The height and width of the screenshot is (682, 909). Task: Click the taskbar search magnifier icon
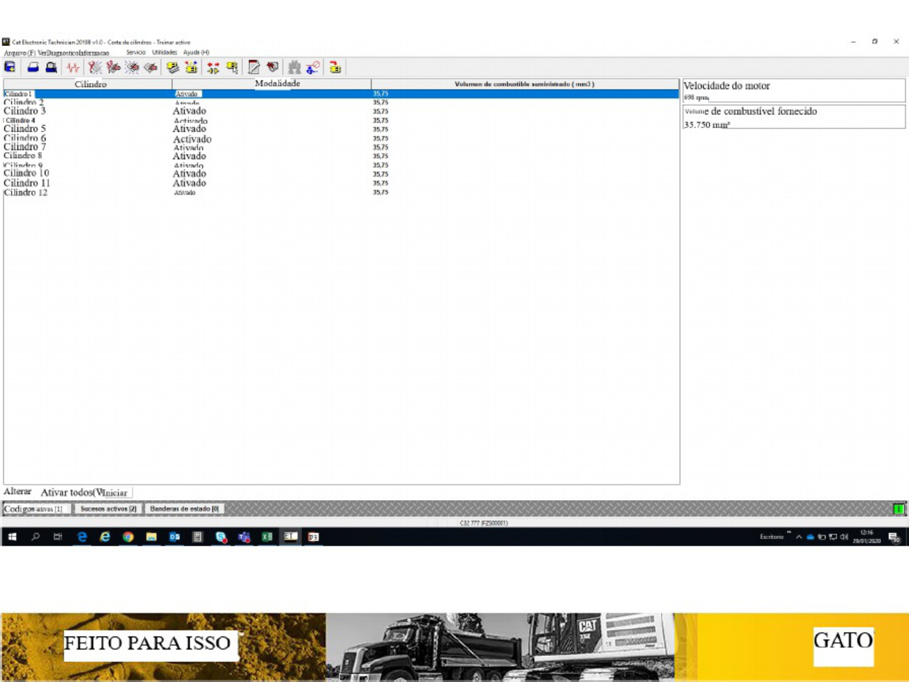point(35,537)
